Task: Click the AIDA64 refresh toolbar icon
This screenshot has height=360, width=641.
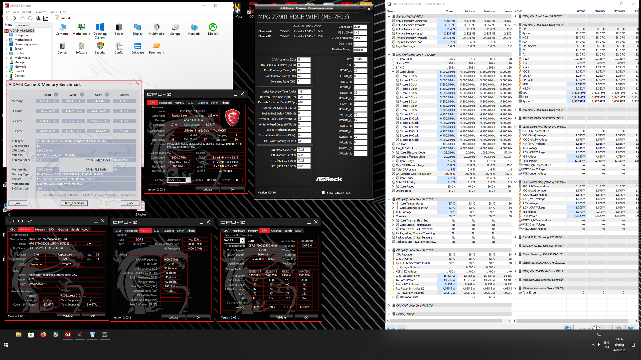Action: (x=30, y=18)
